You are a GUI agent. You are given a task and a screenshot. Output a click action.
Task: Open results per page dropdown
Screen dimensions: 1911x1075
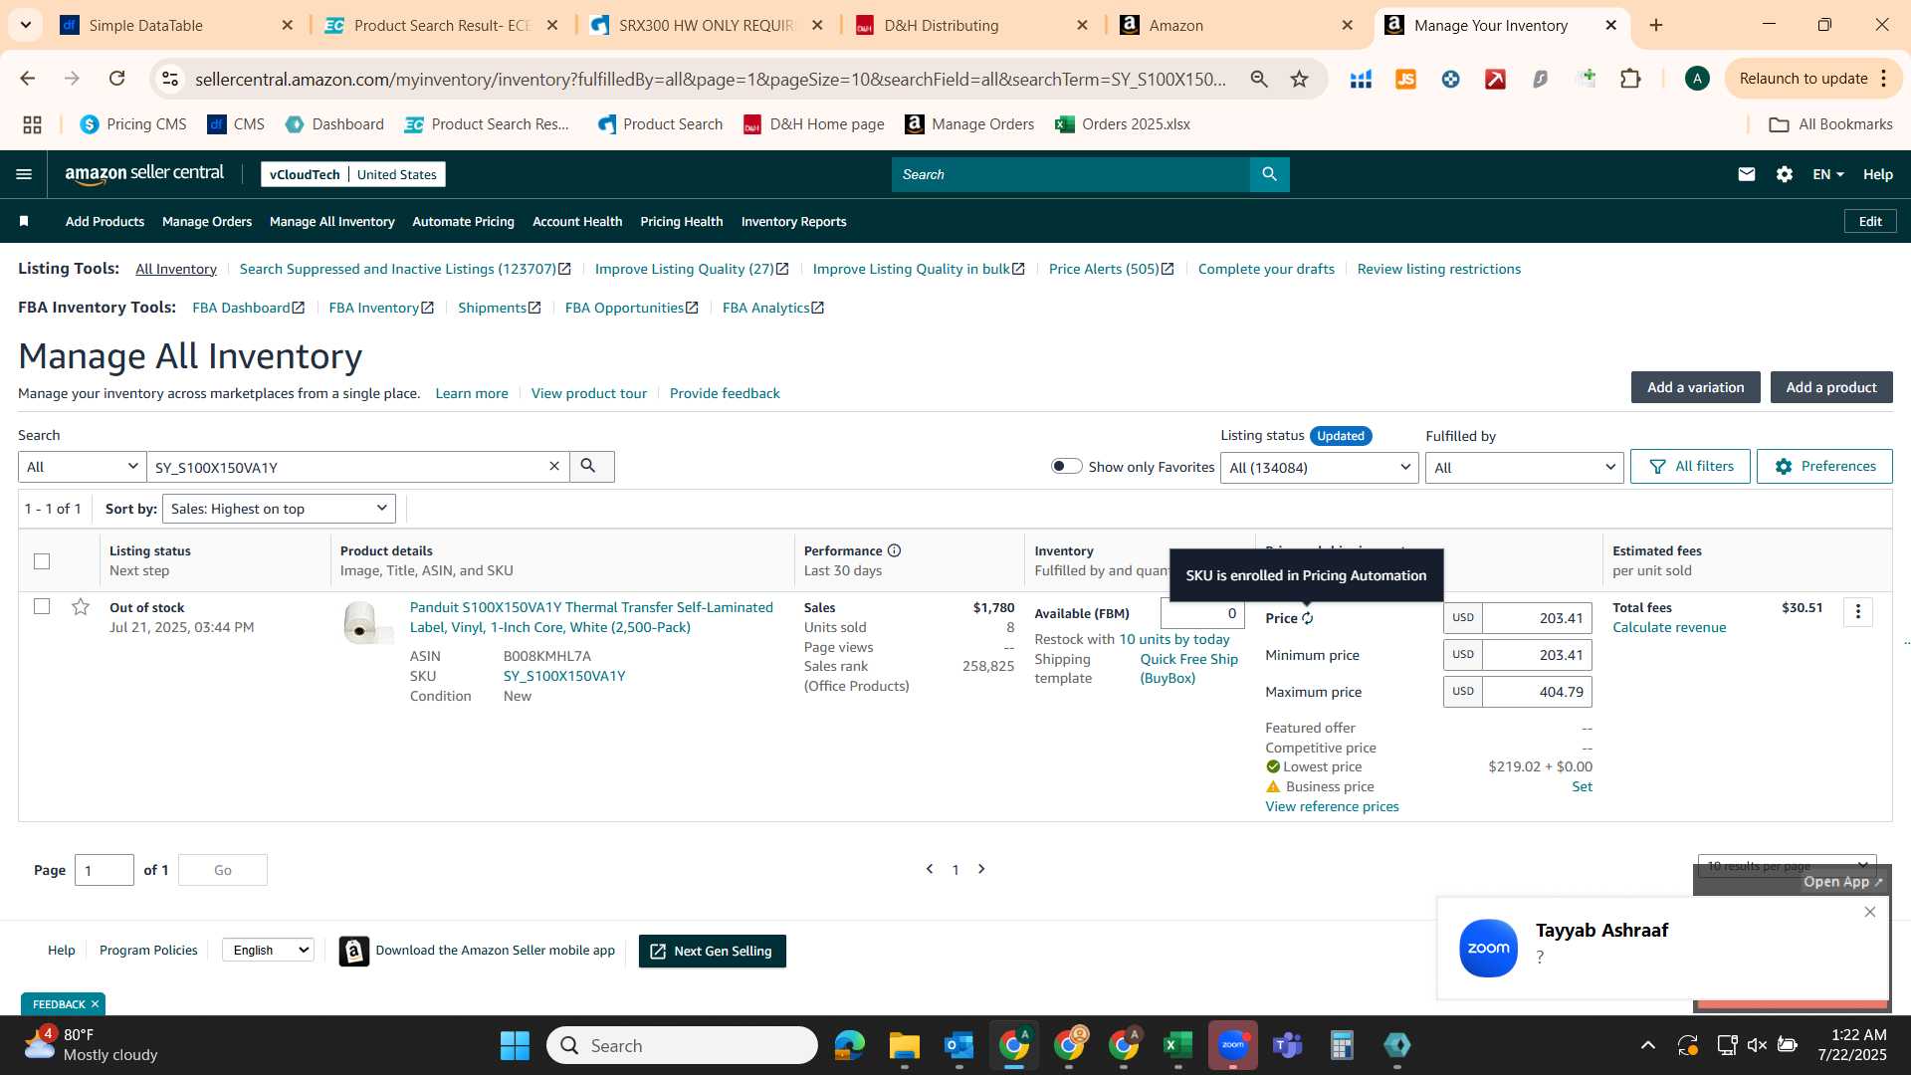[1787, 865]
